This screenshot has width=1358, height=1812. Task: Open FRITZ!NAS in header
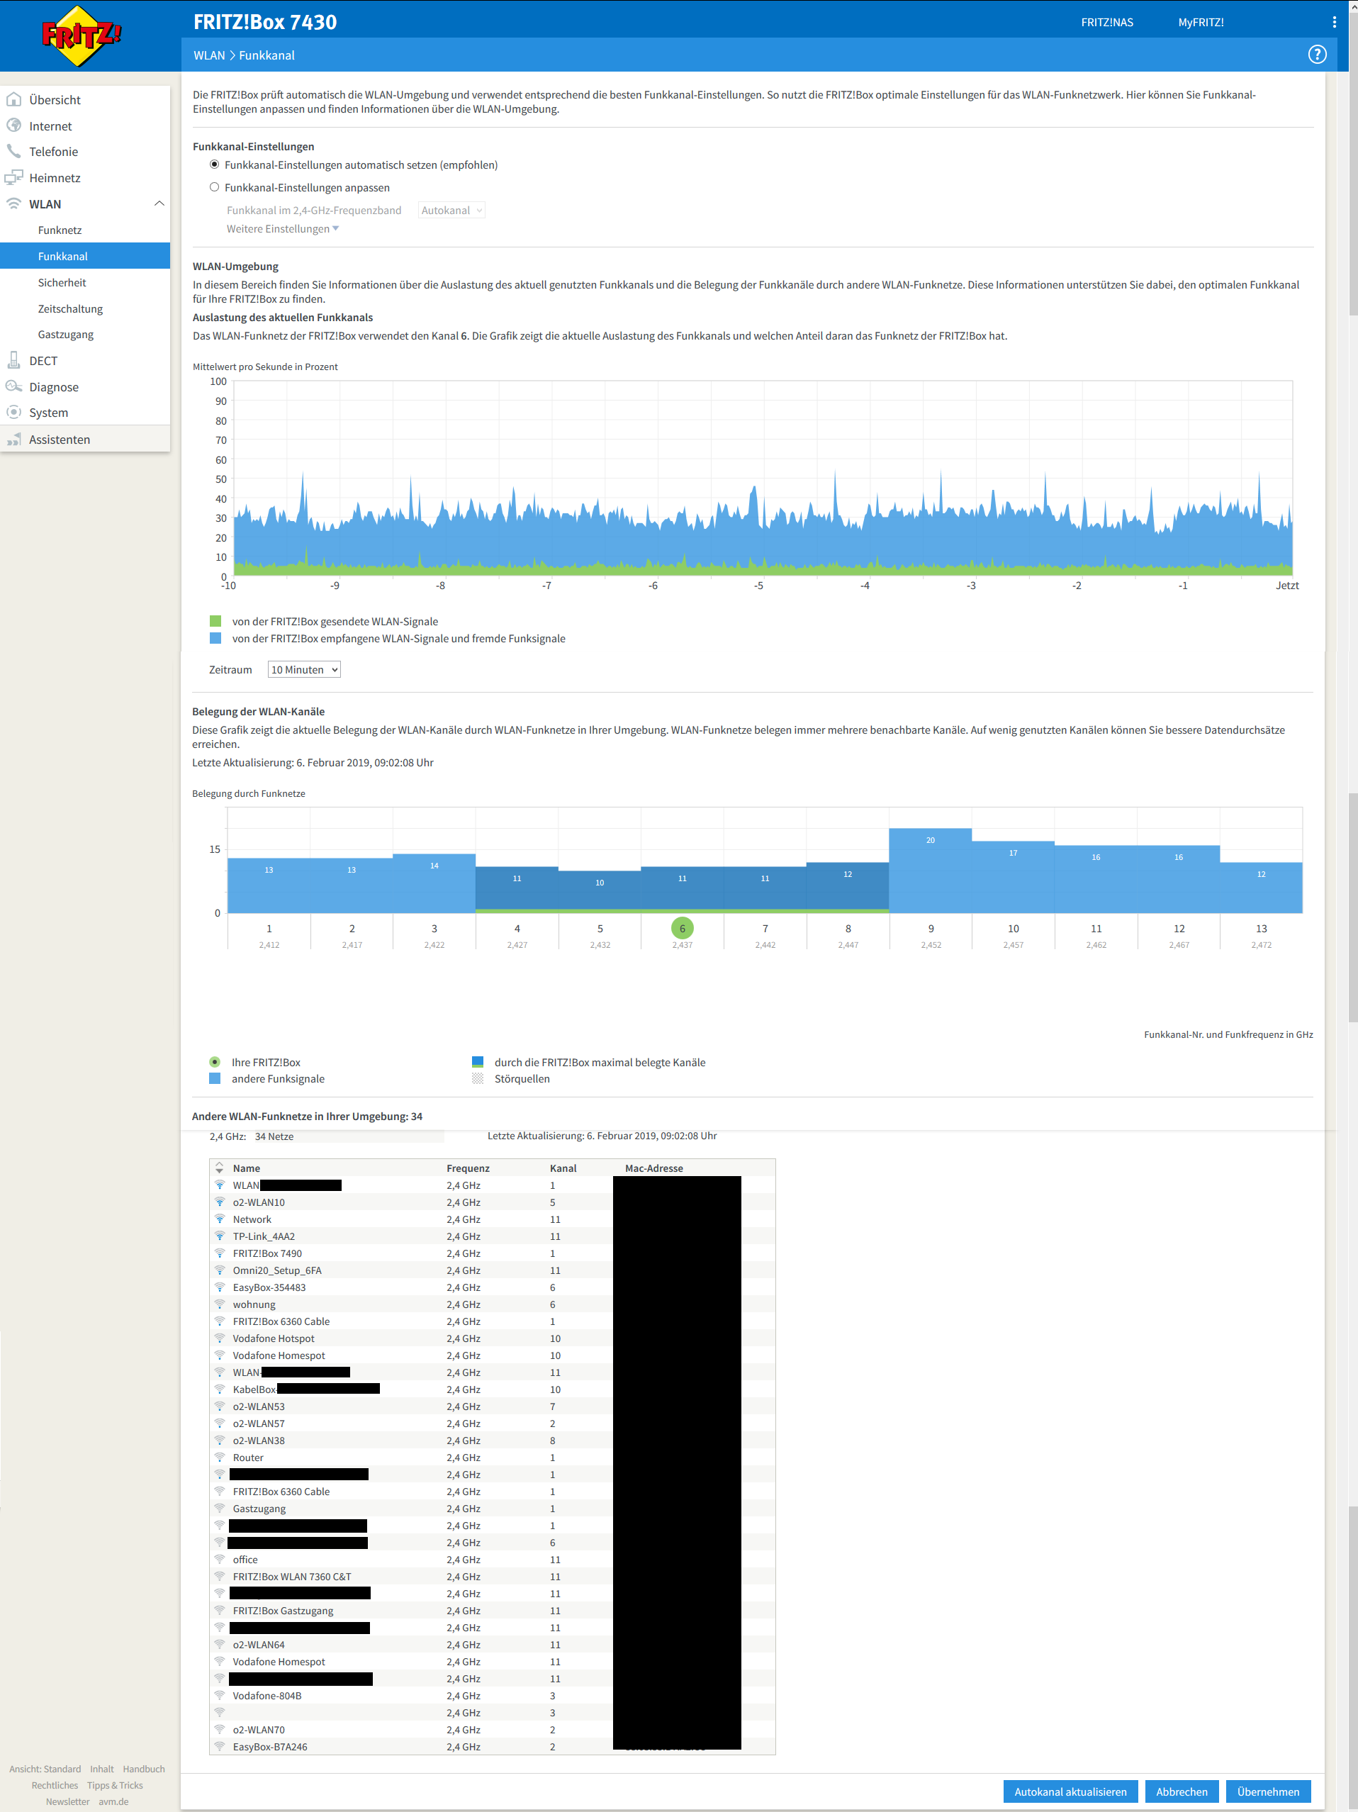coord(1107,22)
